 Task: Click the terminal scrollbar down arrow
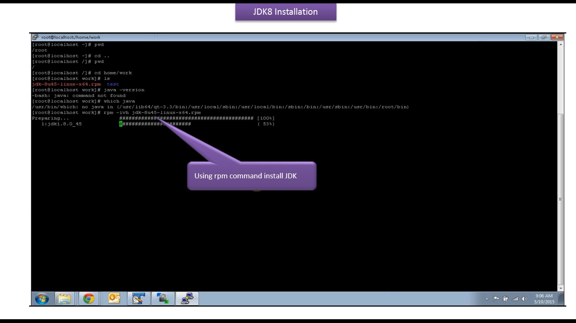(560, 289)
